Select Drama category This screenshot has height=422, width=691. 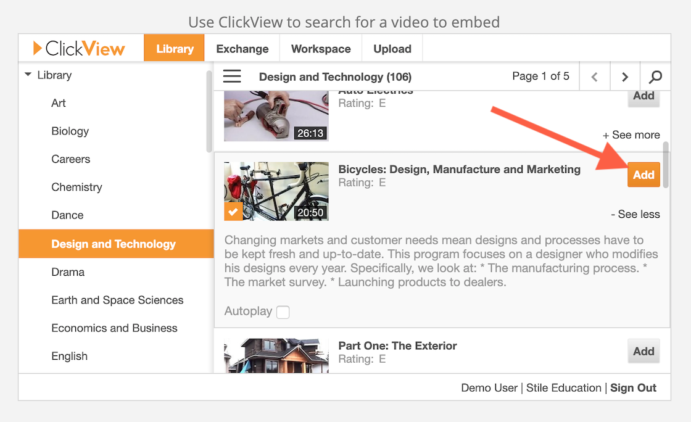[x=67, y=272]
